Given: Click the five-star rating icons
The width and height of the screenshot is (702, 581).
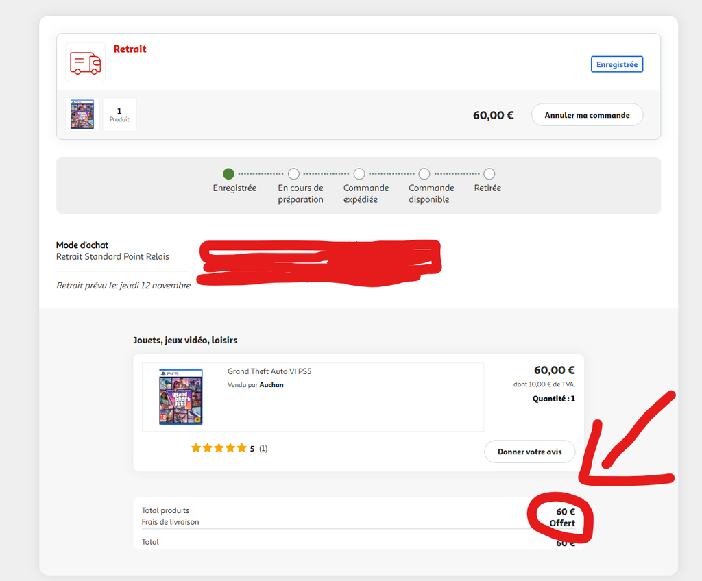Looking at the screenshot, I should [219, 448].
